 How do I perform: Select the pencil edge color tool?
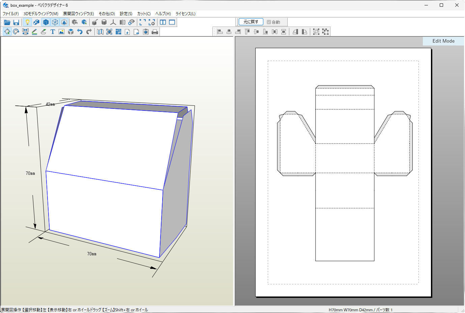coord(34,32)
